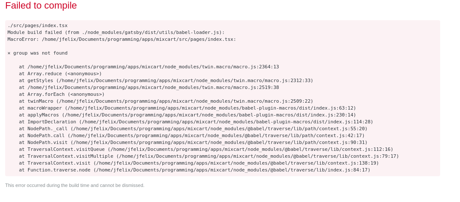Click the ./src/pages/index.tsx file path line
This screenshot has height=202, width=460.
[x=38, y=26]
